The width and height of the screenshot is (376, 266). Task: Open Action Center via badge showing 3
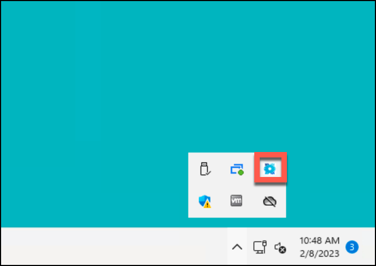coord(352,247)
